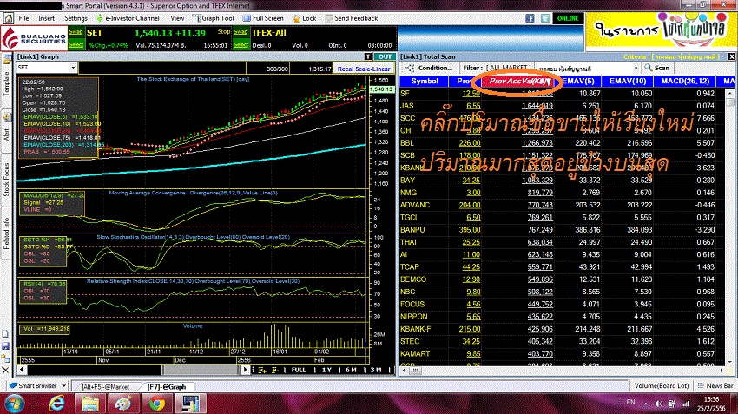Click the Facebook icon
738x414 pixels.
(x=530, y=18)
